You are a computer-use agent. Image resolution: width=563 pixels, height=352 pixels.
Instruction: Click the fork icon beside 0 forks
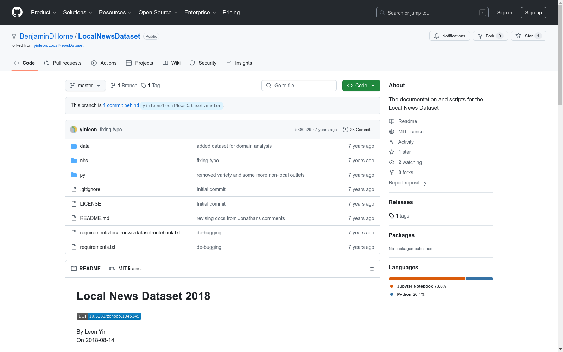click(x=392, y=172)
